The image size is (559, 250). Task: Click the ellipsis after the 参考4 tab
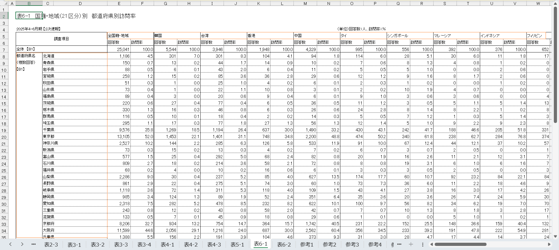[399, 244]
